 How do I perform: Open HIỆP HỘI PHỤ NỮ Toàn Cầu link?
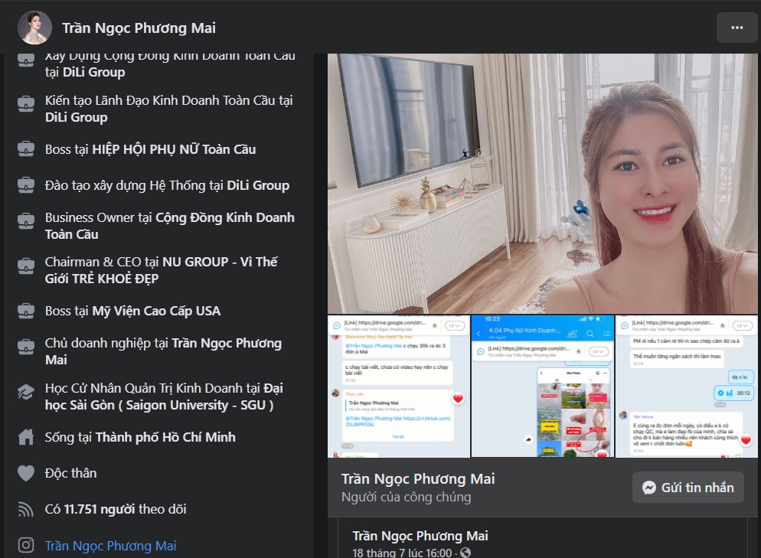[174, 149]
